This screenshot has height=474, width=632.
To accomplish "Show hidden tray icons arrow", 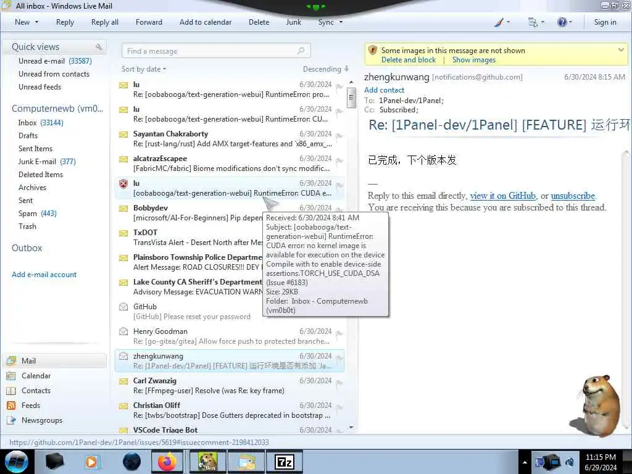I will (525, 462).
